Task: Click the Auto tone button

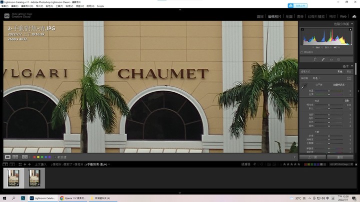Action: 347,101
